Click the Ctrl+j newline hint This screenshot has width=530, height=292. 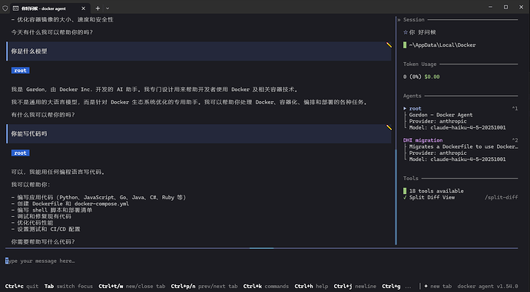click(x=355, y=287)
